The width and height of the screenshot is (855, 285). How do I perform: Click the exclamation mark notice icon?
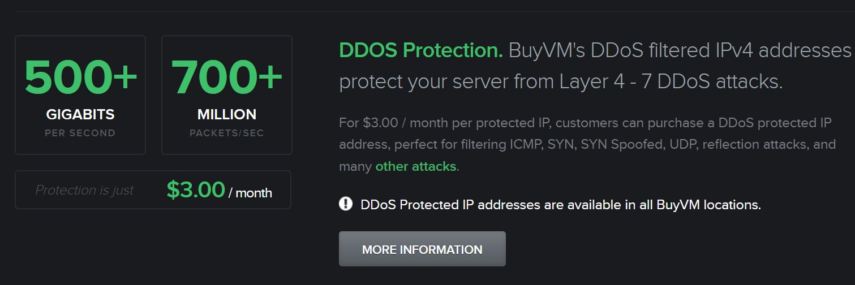(346, 204)
